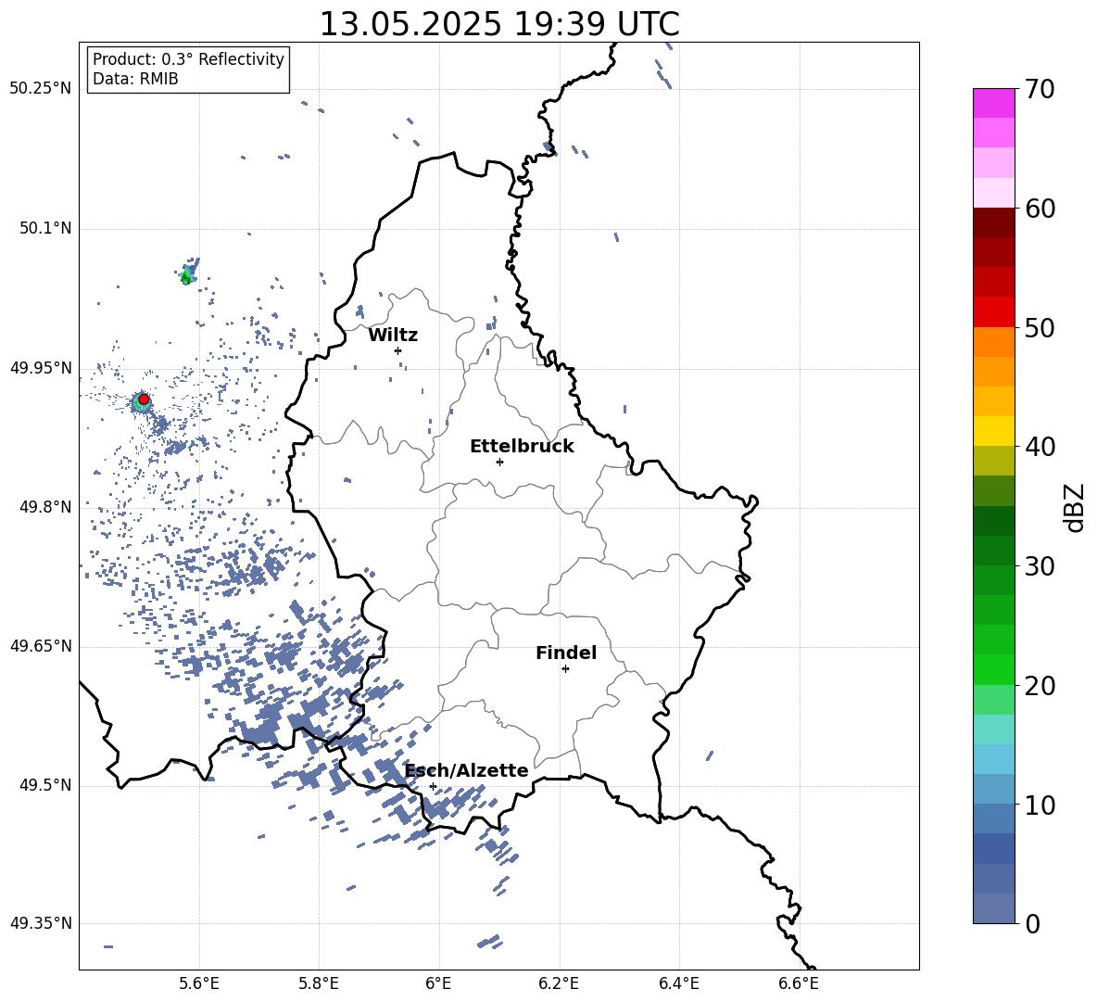This screenshot has width=1097, height=1002.
Task: Click the 49.5°N latitude label
Action: pyautogui.click(x=45, y=785)
